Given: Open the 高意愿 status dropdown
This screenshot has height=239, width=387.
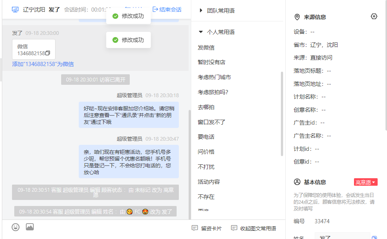Looking at the screenshot, I should (x=366, y=182).
